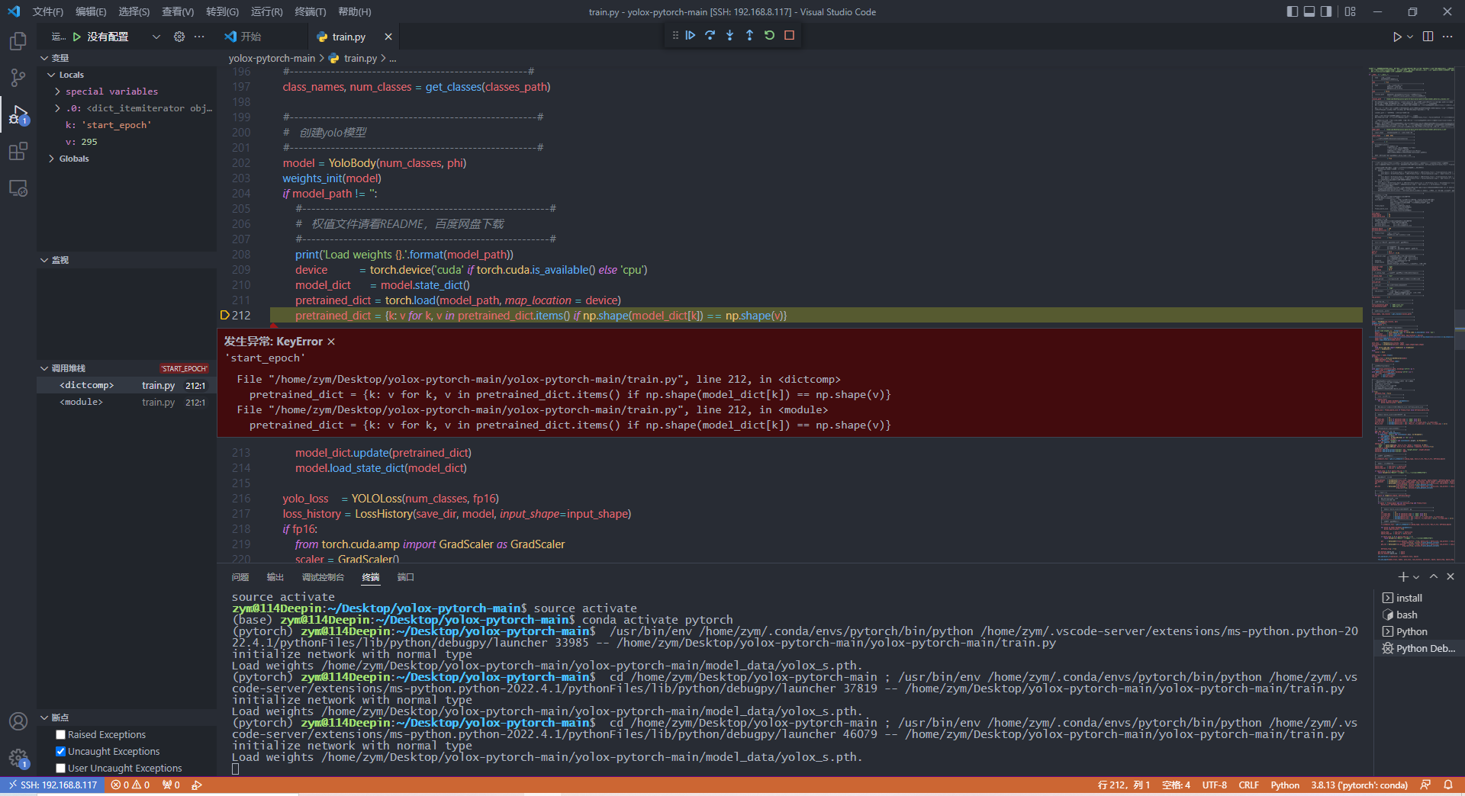This screenshot has width=1465, height=796.
Task: Stop the debug session
Action: pyautogui.click(x=790, y=35)
